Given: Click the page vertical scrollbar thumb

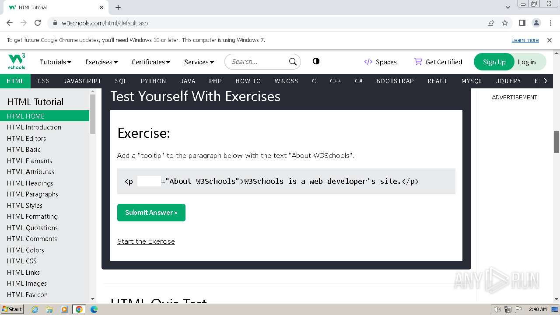Looking at the screenshot, I should 556,142.
